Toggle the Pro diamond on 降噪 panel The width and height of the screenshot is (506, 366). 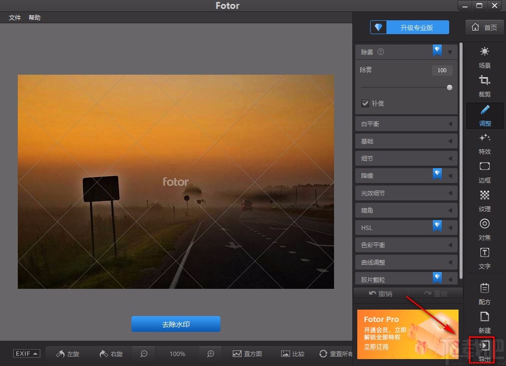437,174
